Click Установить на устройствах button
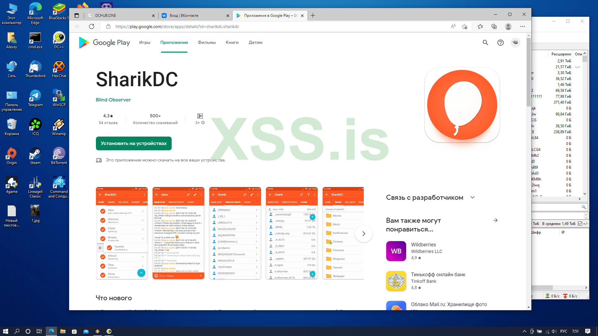 134,143
